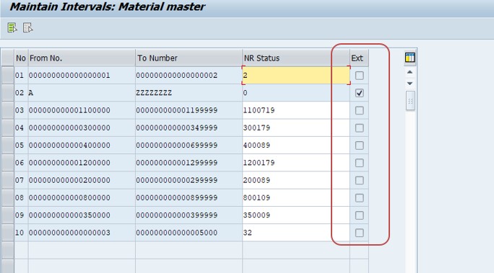This screenshot has width=494, height=273.
Task: Click interval number 09 cell
Action: point(21,215)
